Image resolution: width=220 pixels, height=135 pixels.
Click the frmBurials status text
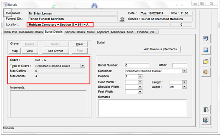tap(9, 128)
